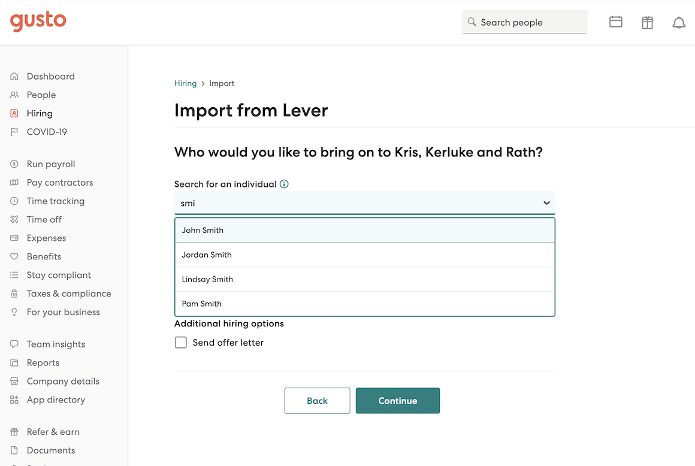The height and width of the screenshot is (466, 695).
Task: Click the Pay contractors cash icon
Action: pos(14,183)
